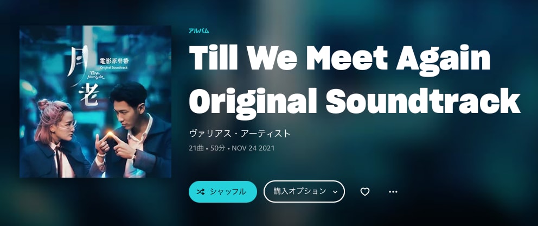Open artist page ヴァリアス・アーティスト

[240, 133]
